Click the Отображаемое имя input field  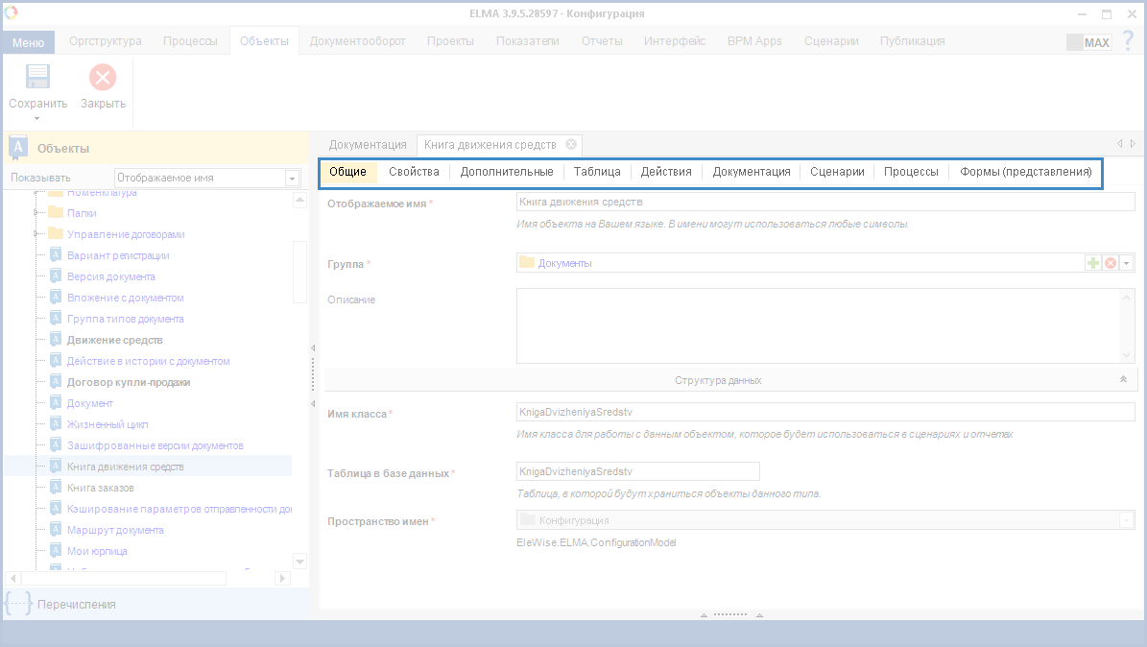825,203
